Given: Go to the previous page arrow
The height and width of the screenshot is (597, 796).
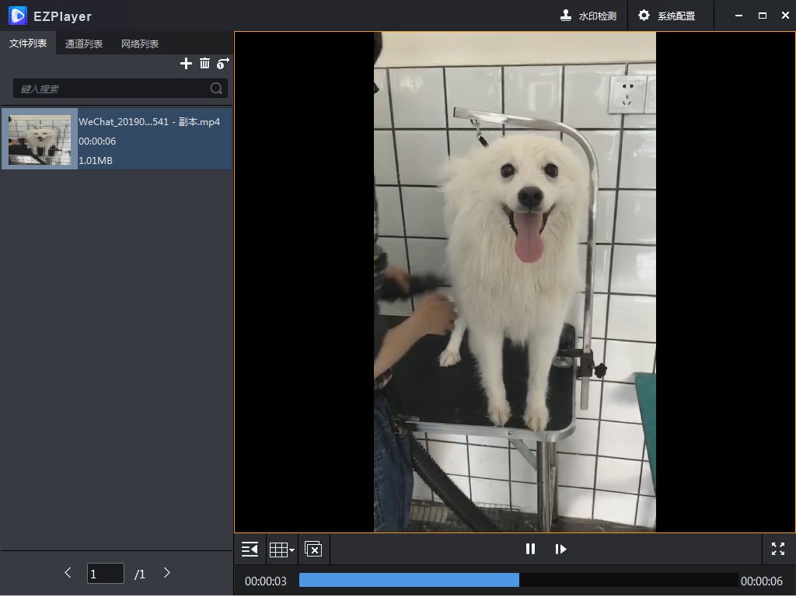Looking at the screenshot, I should 68,573.
